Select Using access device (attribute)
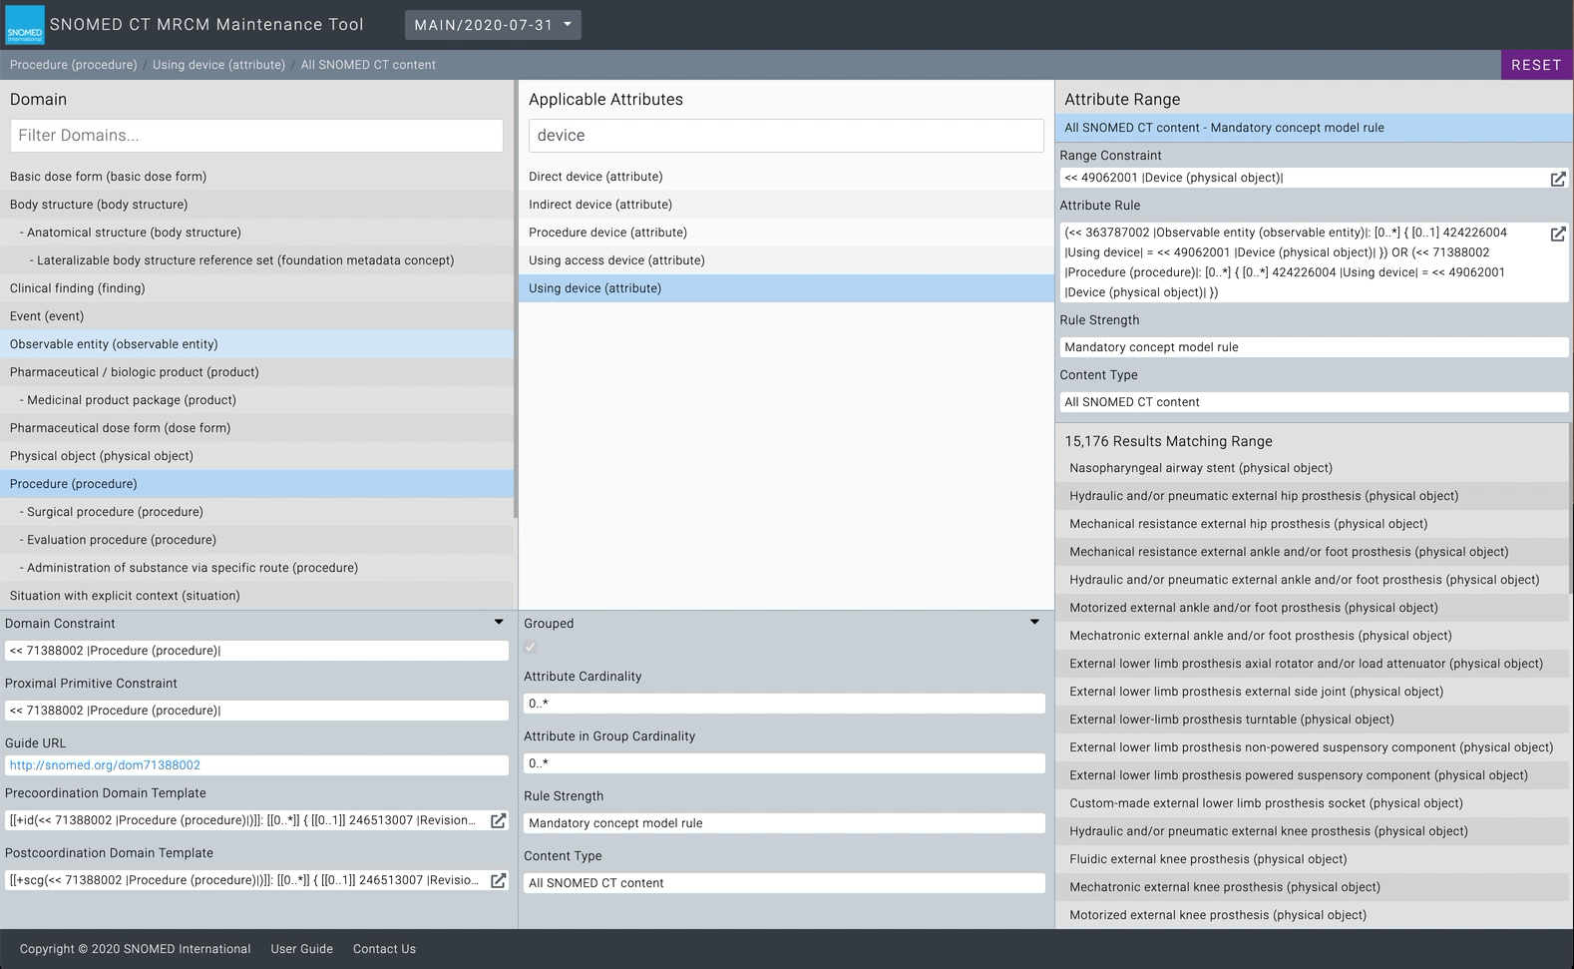The width and height of the screenshot is (1574, 969). 786,260
